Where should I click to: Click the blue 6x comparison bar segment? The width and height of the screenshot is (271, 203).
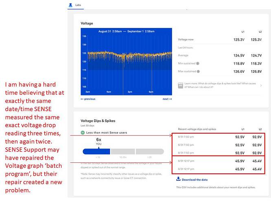[x=96, y=151]
